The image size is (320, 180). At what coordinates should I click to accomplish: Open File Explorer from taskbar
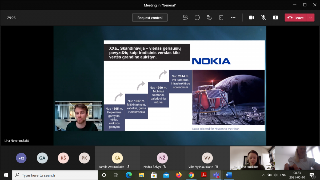click(x=141, y=175)
